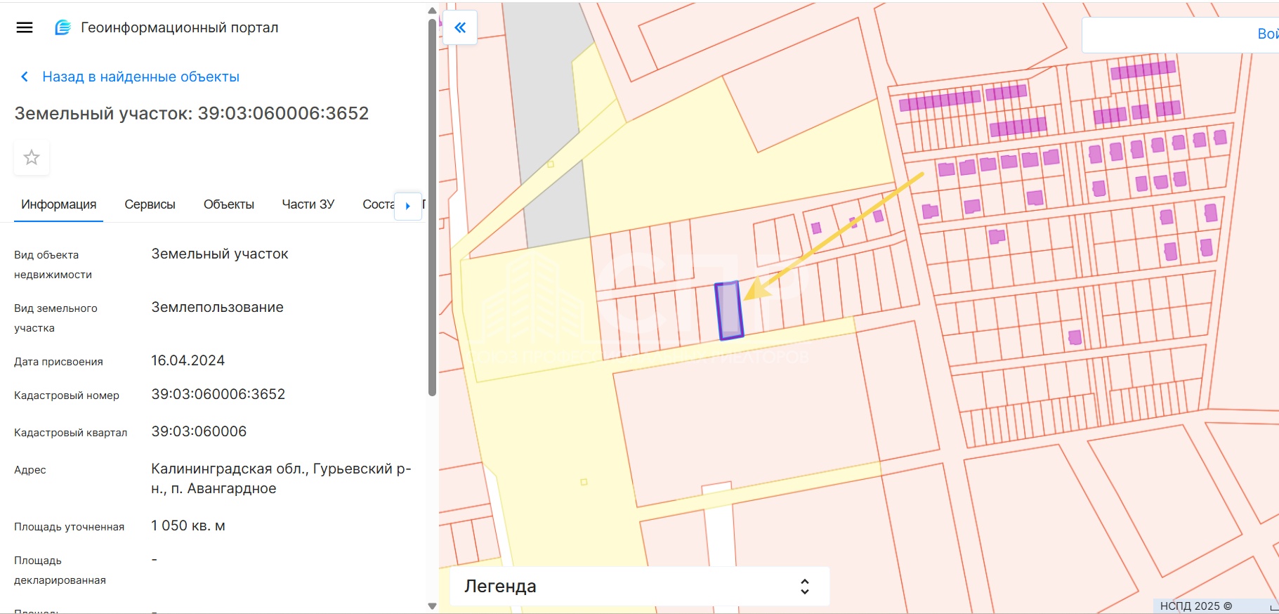Screen dimensions: 1279x614
Task: Click the Легенда up-down arrows icon
Action: coord(805,586)
